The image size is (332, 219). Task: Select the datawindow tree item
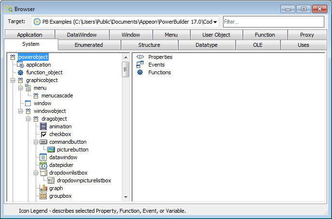point(63,157)
